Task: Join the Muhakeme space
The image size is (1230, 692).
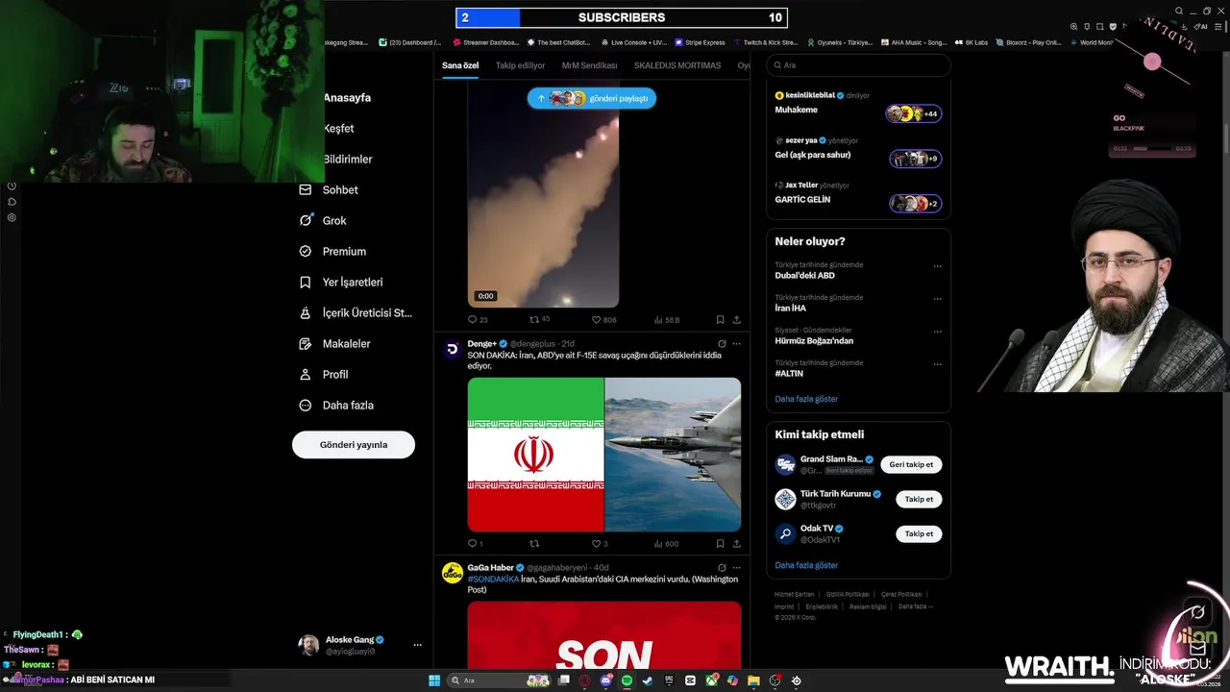Action: (x=914, y=113)
